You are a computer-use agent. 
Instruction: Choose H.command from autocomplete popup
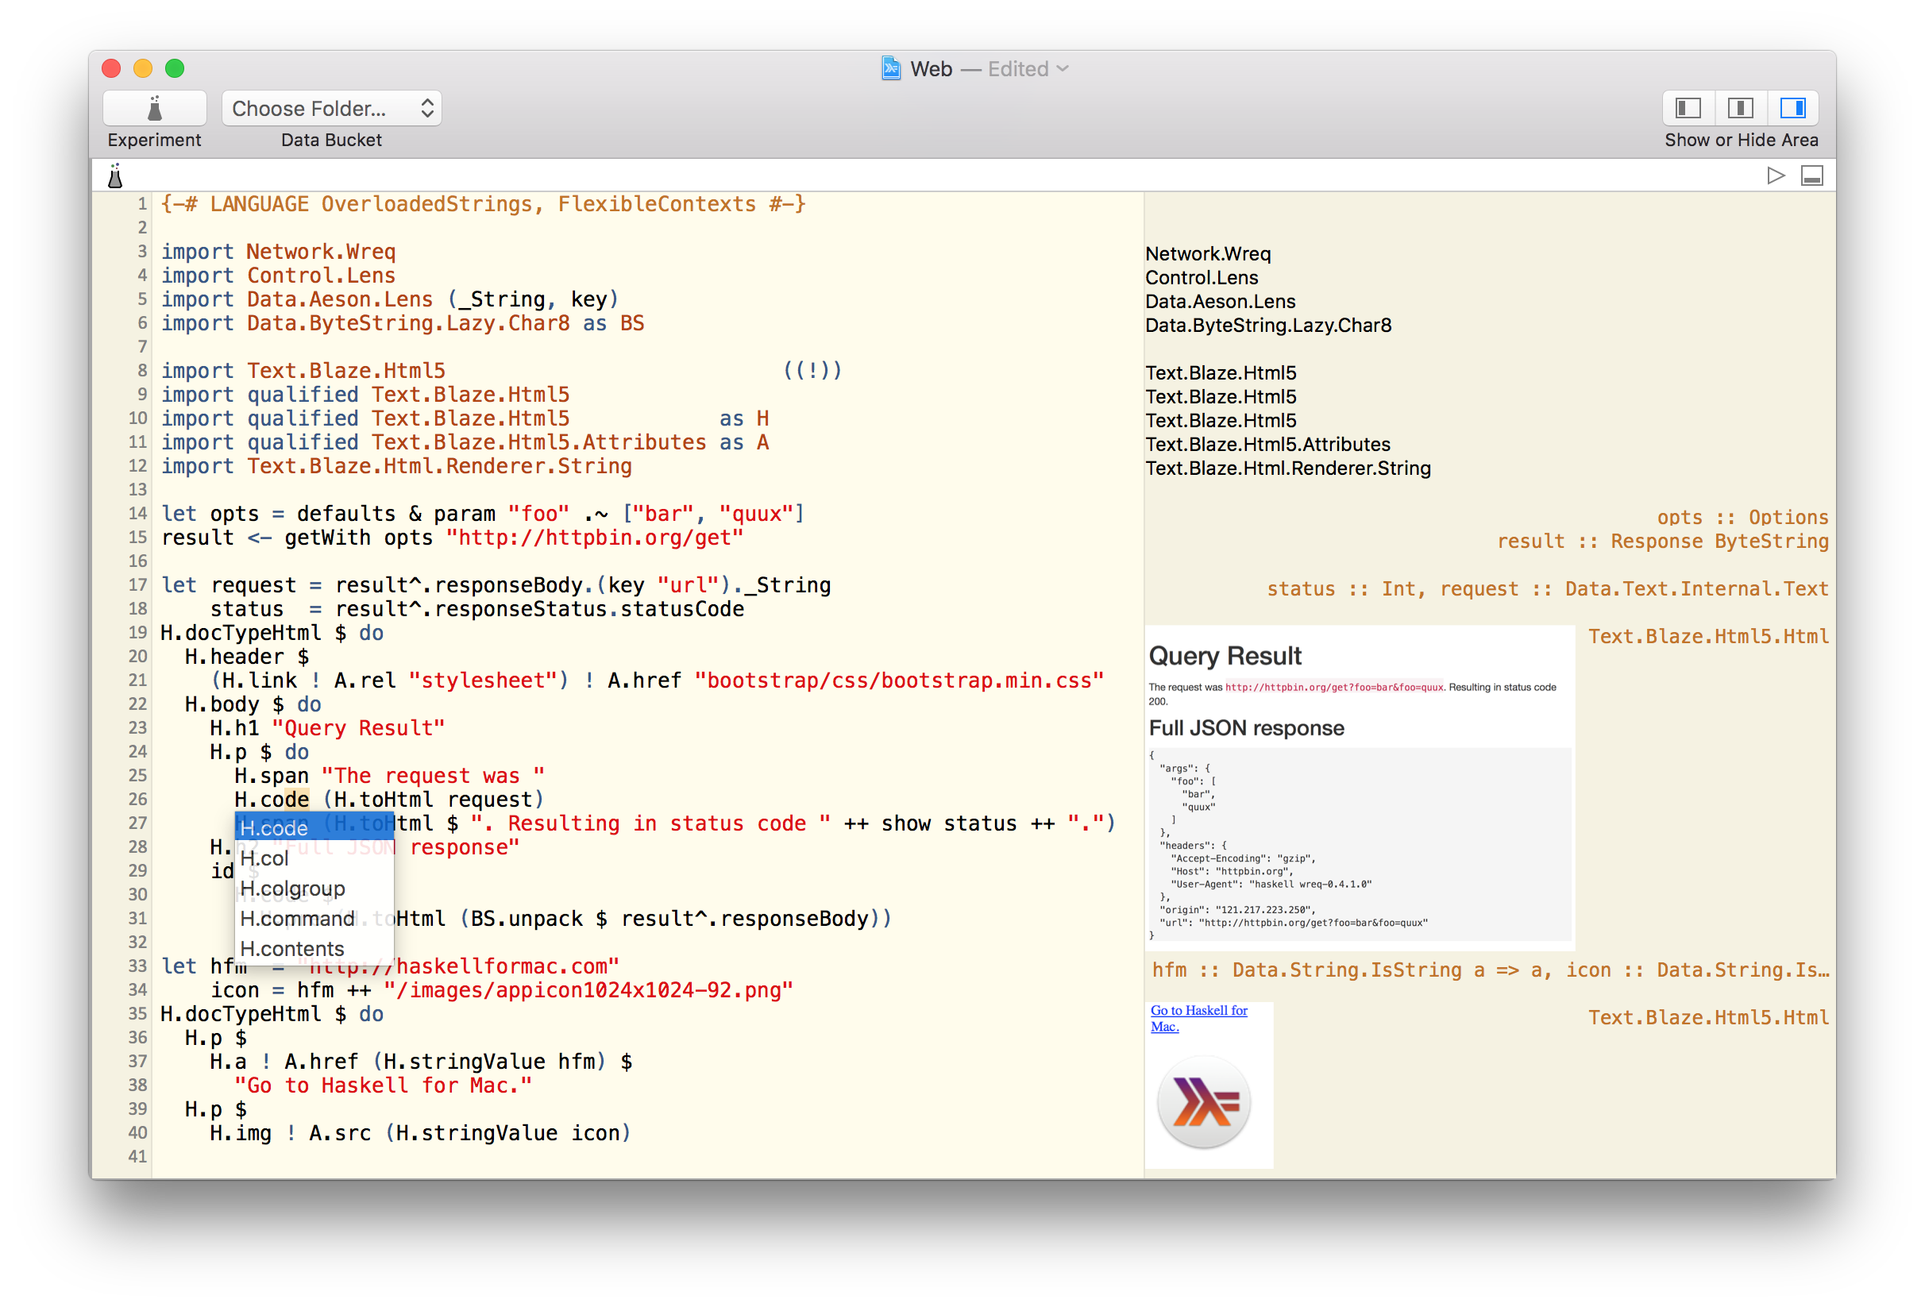point(314,918)
